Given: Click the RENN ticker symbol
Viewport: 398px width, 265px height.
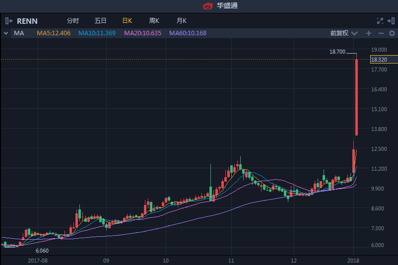Looking at the screenshot, I should point(27,21).
